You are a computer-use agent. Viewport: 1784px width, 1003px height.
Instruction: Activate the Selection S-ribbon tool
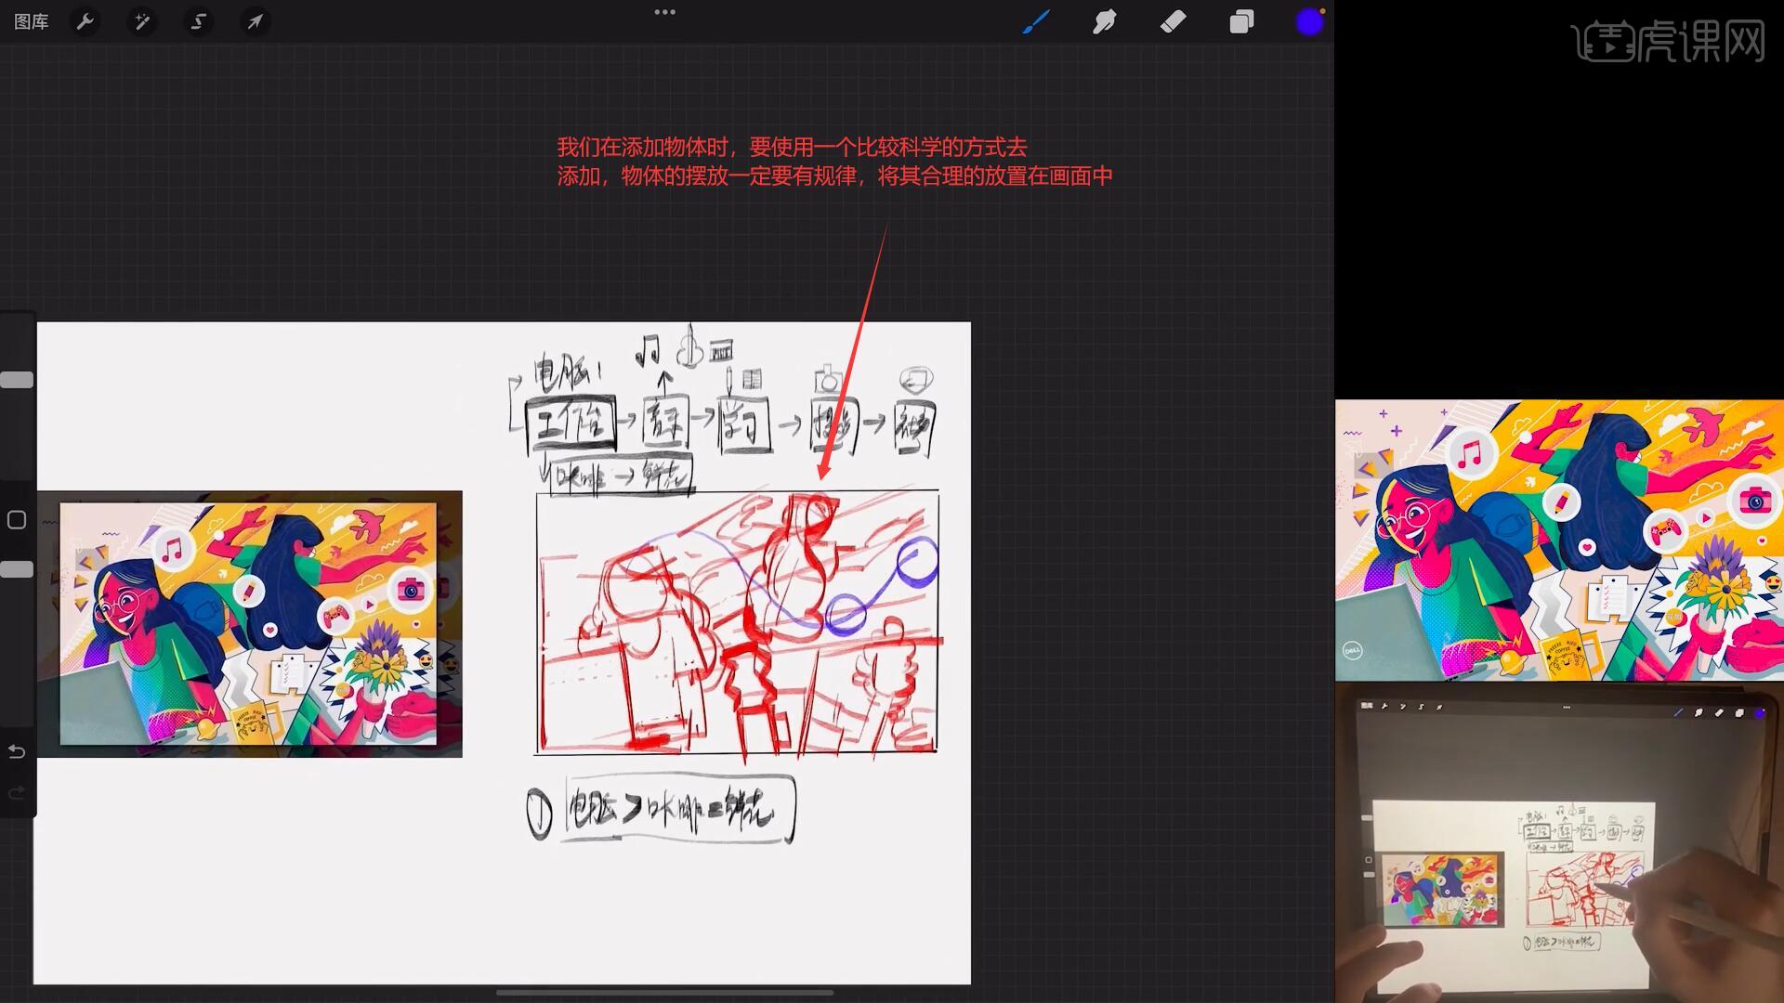pos(198,21)
